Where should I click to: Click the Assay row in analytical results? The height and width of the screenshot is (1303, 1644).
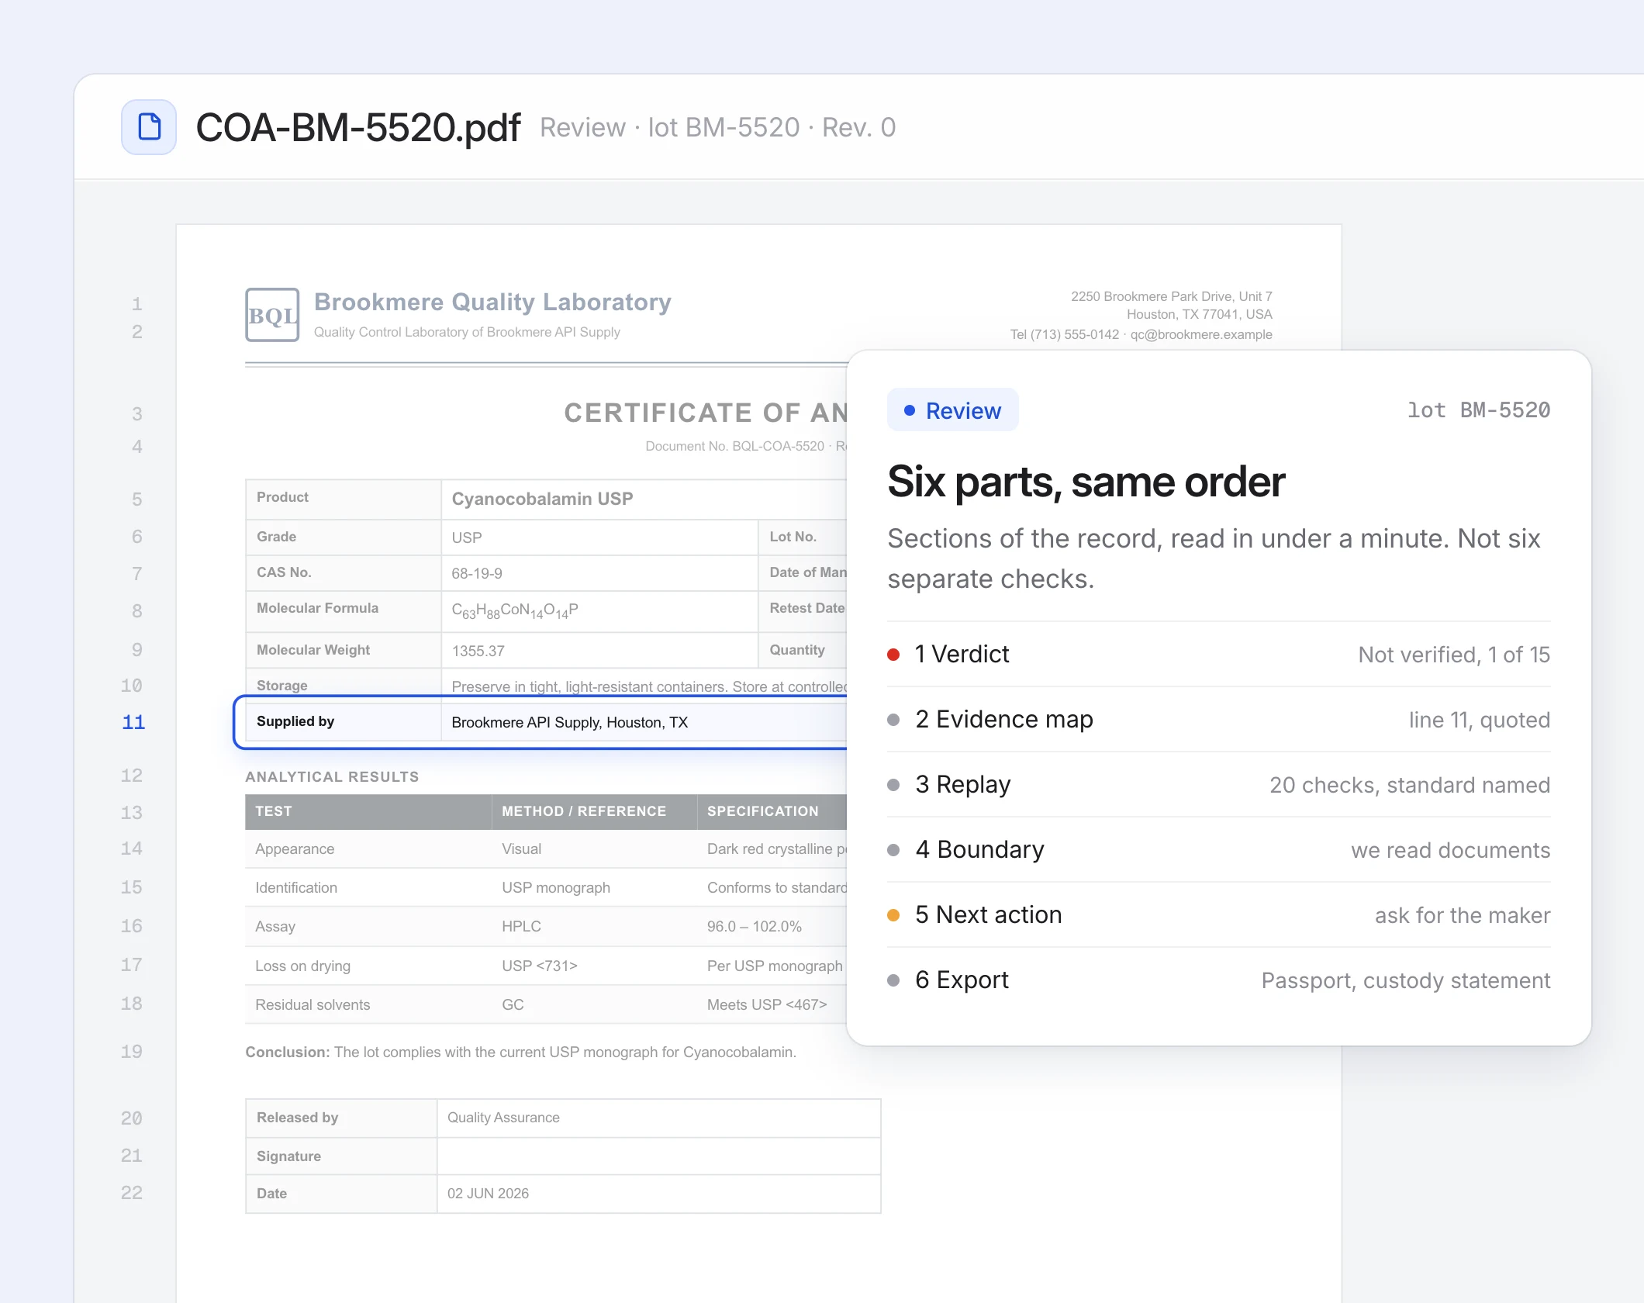tap(546, 926)
